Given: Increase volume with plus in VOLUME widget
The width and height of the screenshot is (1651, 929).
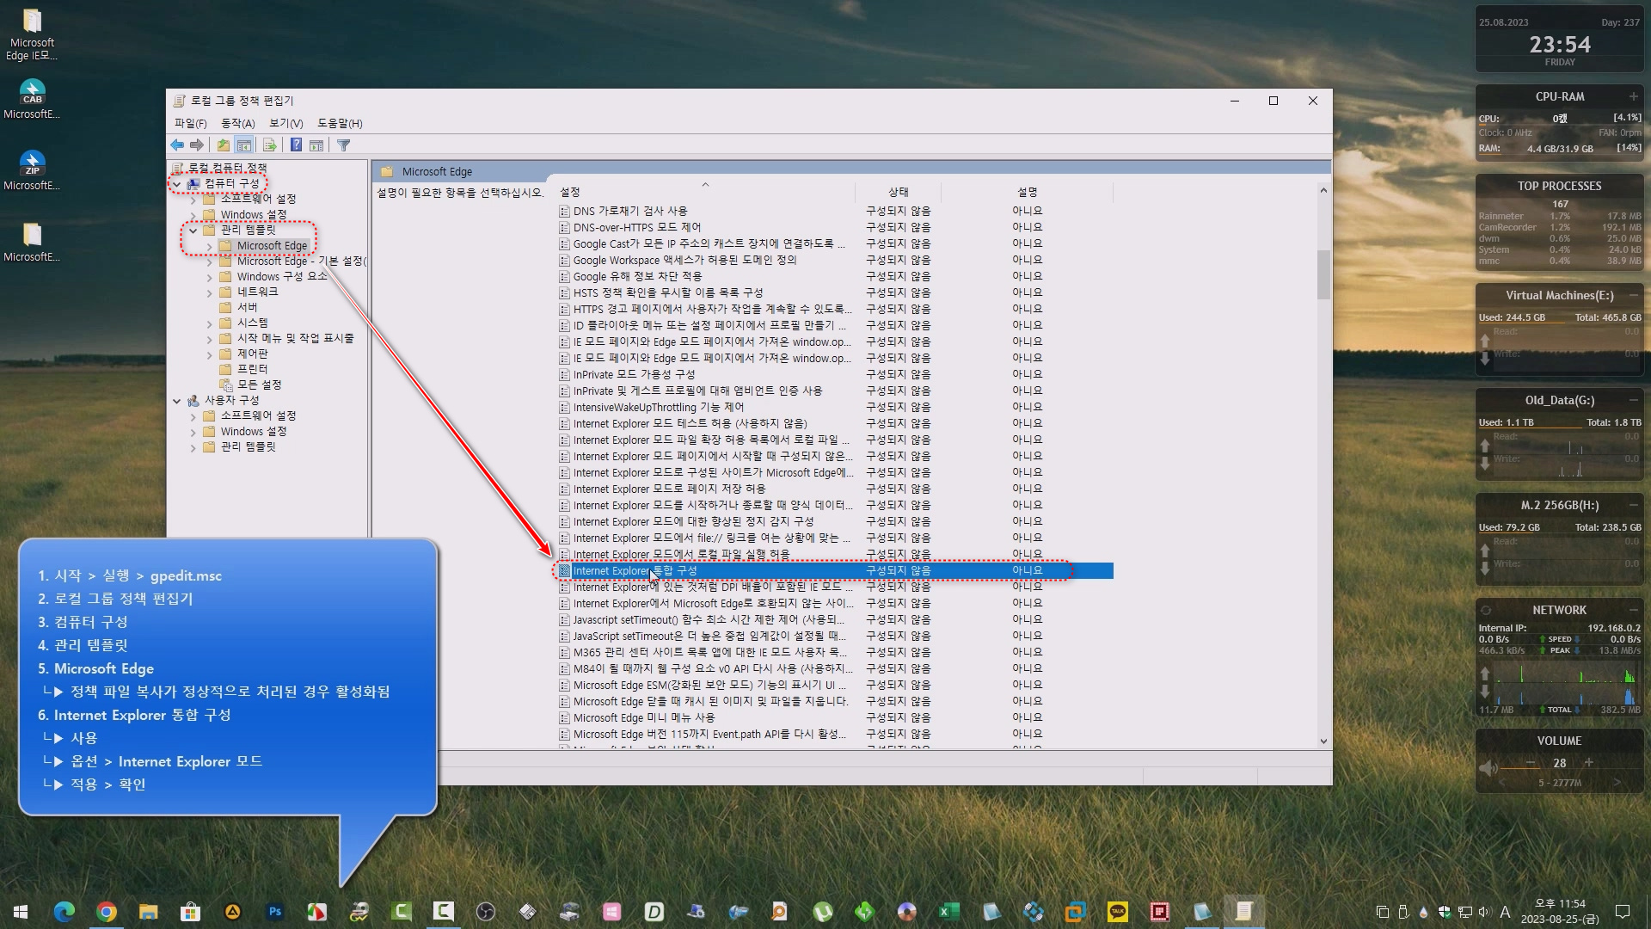Looking at the screenshot, I should point(1588,763).
